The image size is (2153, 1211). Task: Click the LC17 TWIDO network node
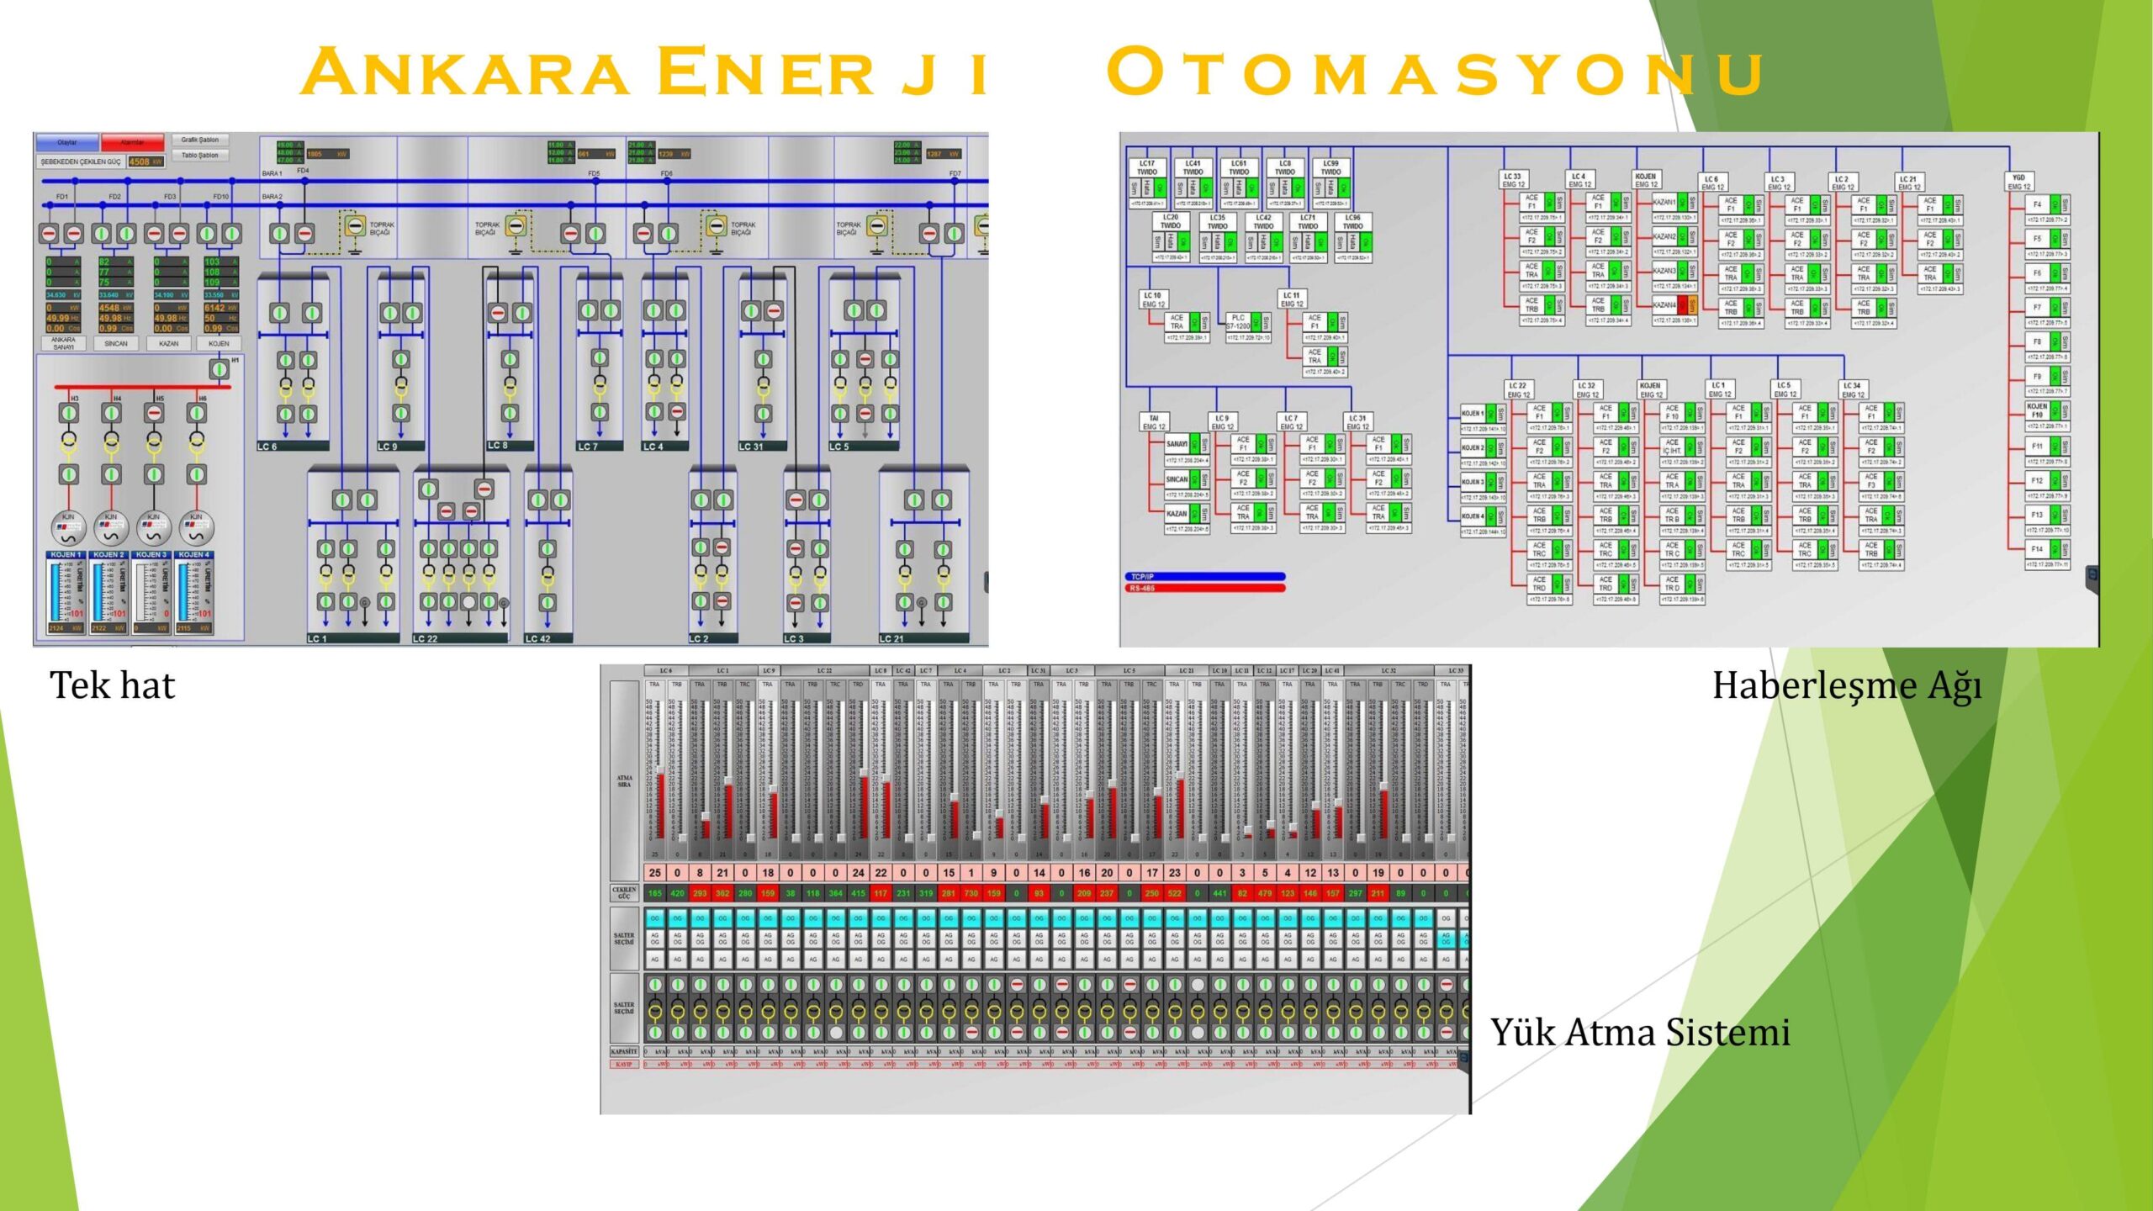pyautogui.click(x=1147, y=167)
